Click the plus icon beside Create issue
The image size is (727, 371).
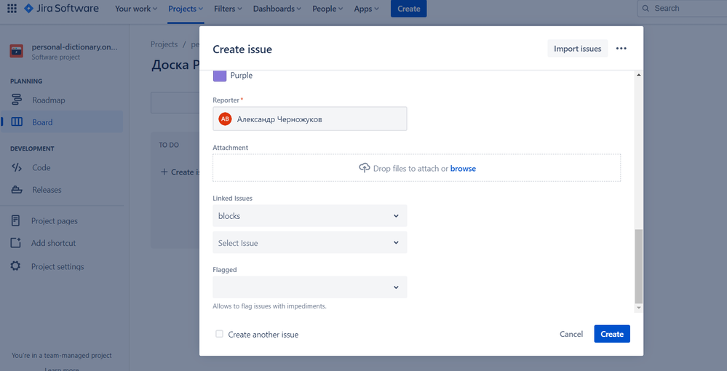coord(164,172)
